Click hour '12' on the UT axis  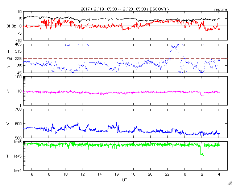[83, 174]
